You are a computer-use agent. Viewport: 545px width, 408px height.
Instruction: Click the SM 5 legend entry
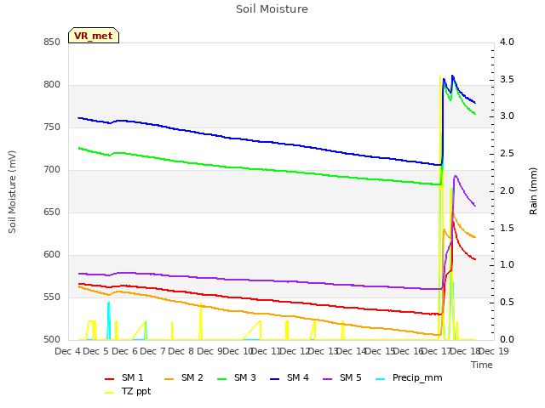(x=342, y=377)
